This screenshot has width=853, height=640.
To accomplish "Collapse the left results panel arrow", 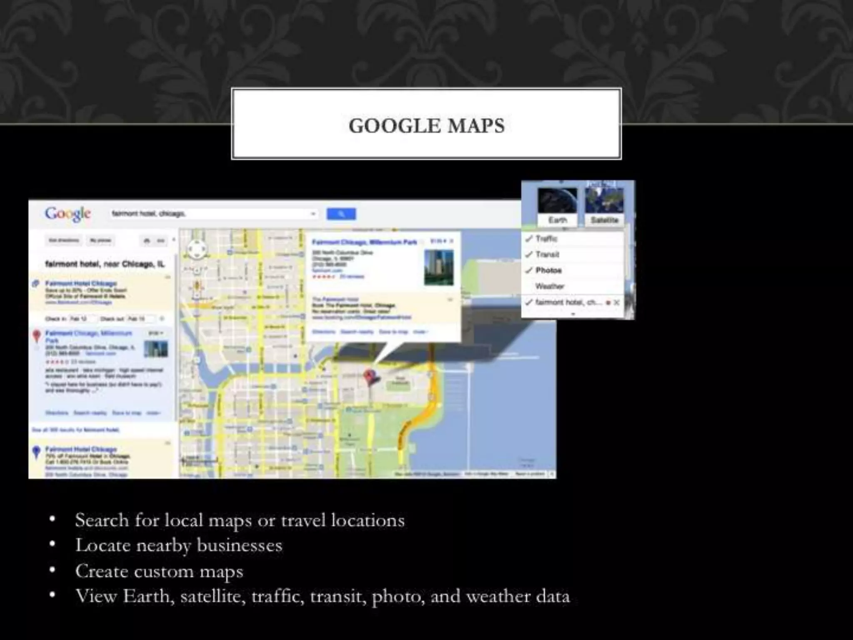I will click(174, 240).
